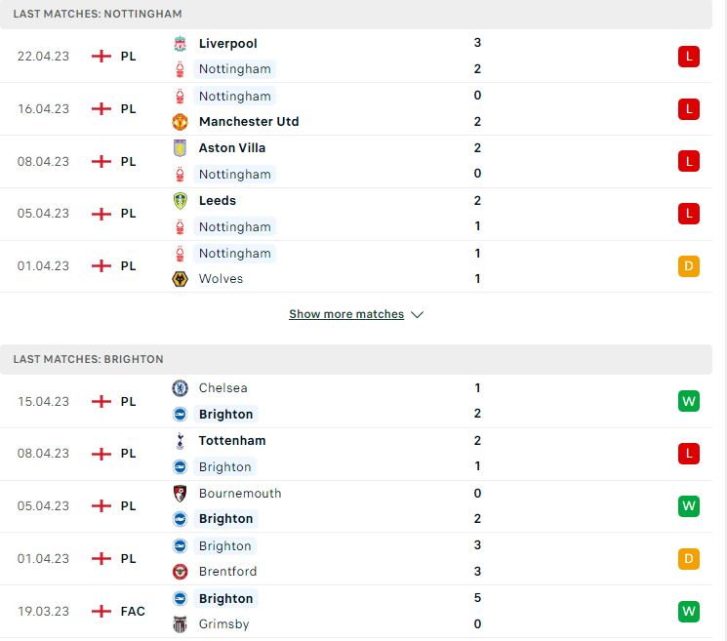This screenshot has width=727, height=641.
Task: Open the Liverpool vs Nottingham loss badge
Action: click(x=689, y=57)
